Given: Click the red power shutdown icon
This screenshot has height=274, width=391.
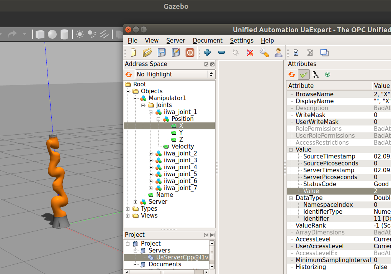Looking at the screenshot, I should coord(190,53).
